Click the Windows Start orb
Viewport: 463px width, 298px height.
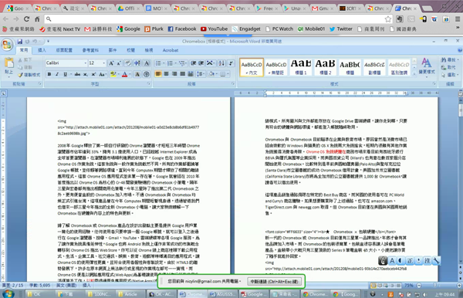point(8,294)
